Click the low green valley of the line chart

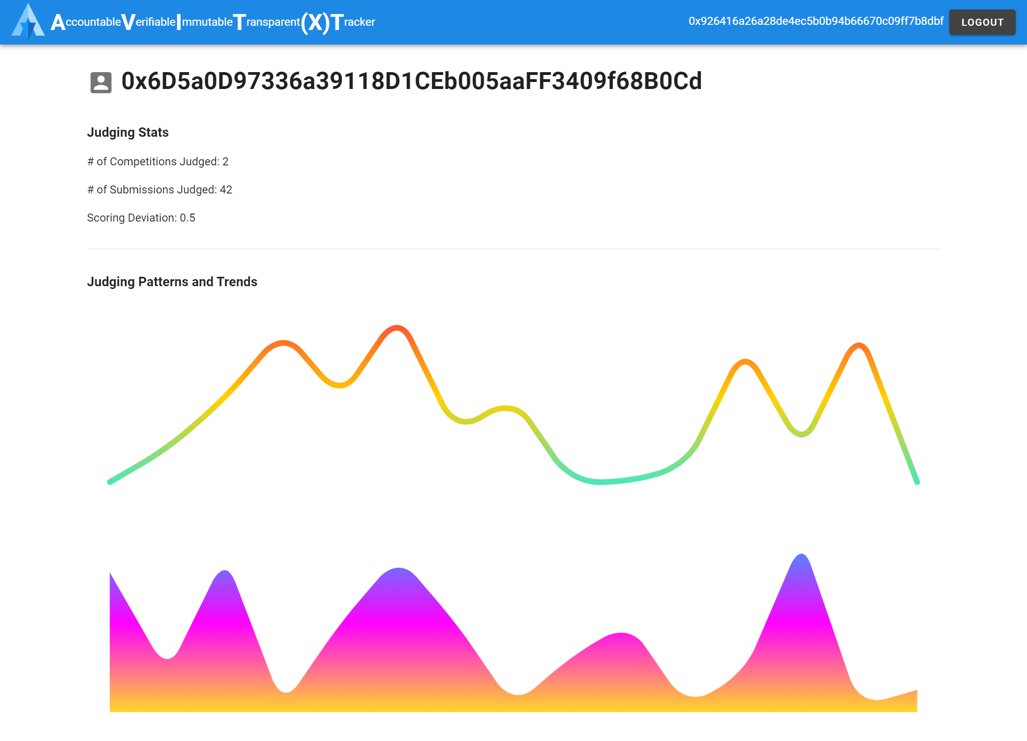(599, 481)
